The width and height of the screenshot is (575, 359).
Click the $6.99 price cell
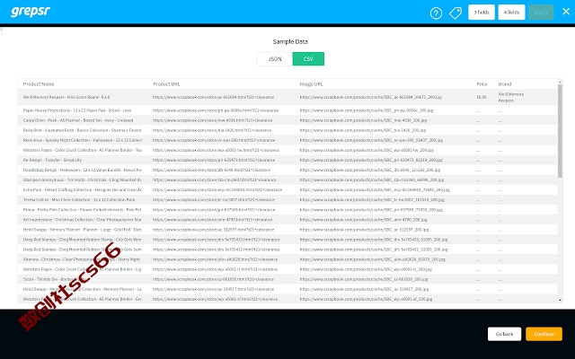[x=482, y=97]
